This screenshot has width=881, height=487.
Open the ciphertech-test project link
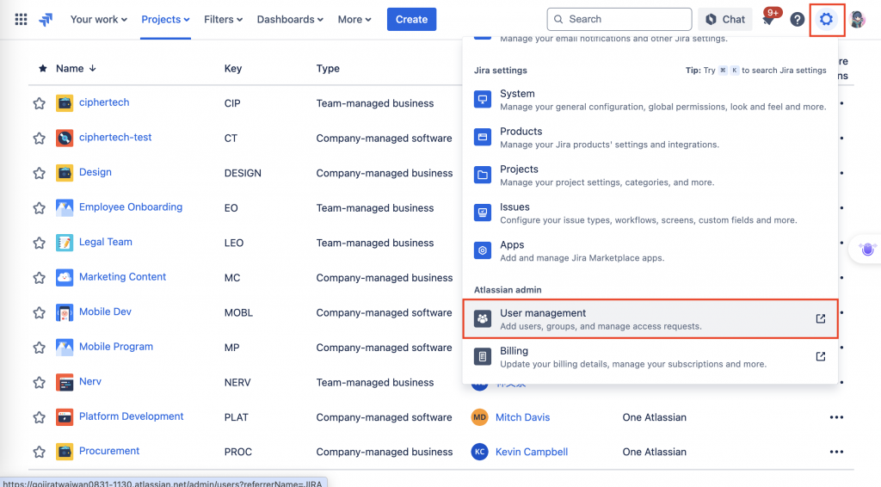[x=115, y=137]
